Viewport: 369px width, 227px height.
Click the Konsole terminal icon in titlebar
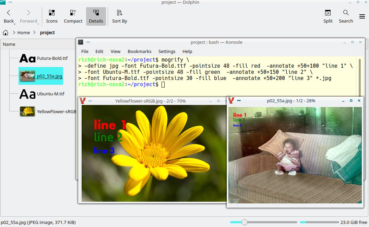click(81, 42)
